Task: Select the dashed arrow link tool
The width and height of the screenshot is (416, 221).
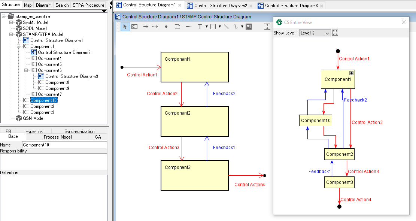Action: coord(155,27)
